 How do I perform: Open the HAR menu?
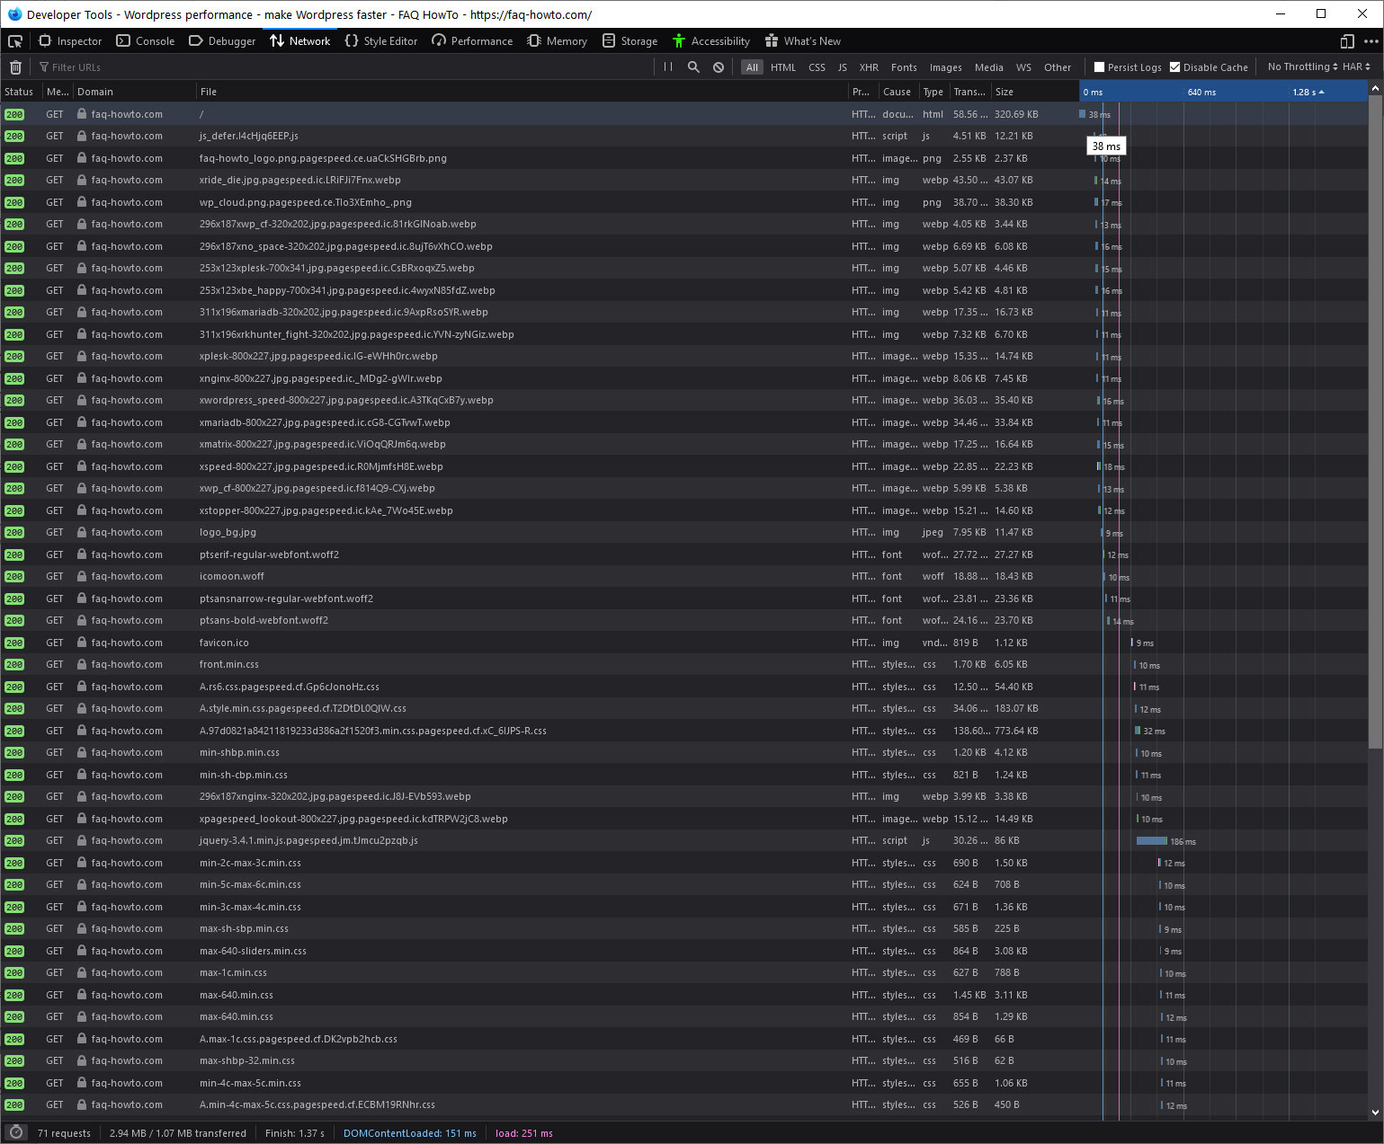[x=1356, y=67]
